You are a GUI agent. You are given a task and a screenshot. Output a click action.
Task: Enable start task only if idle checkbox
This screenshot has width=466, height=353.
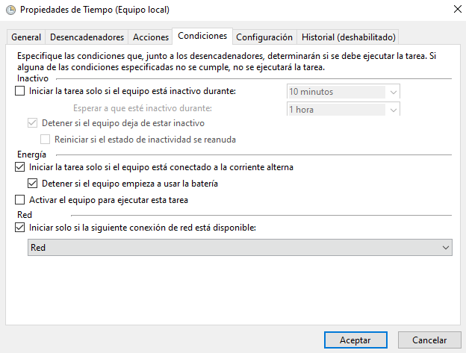[x=20, y=92]
